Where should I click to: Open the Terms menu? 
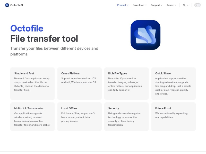(x=171, y=5)
